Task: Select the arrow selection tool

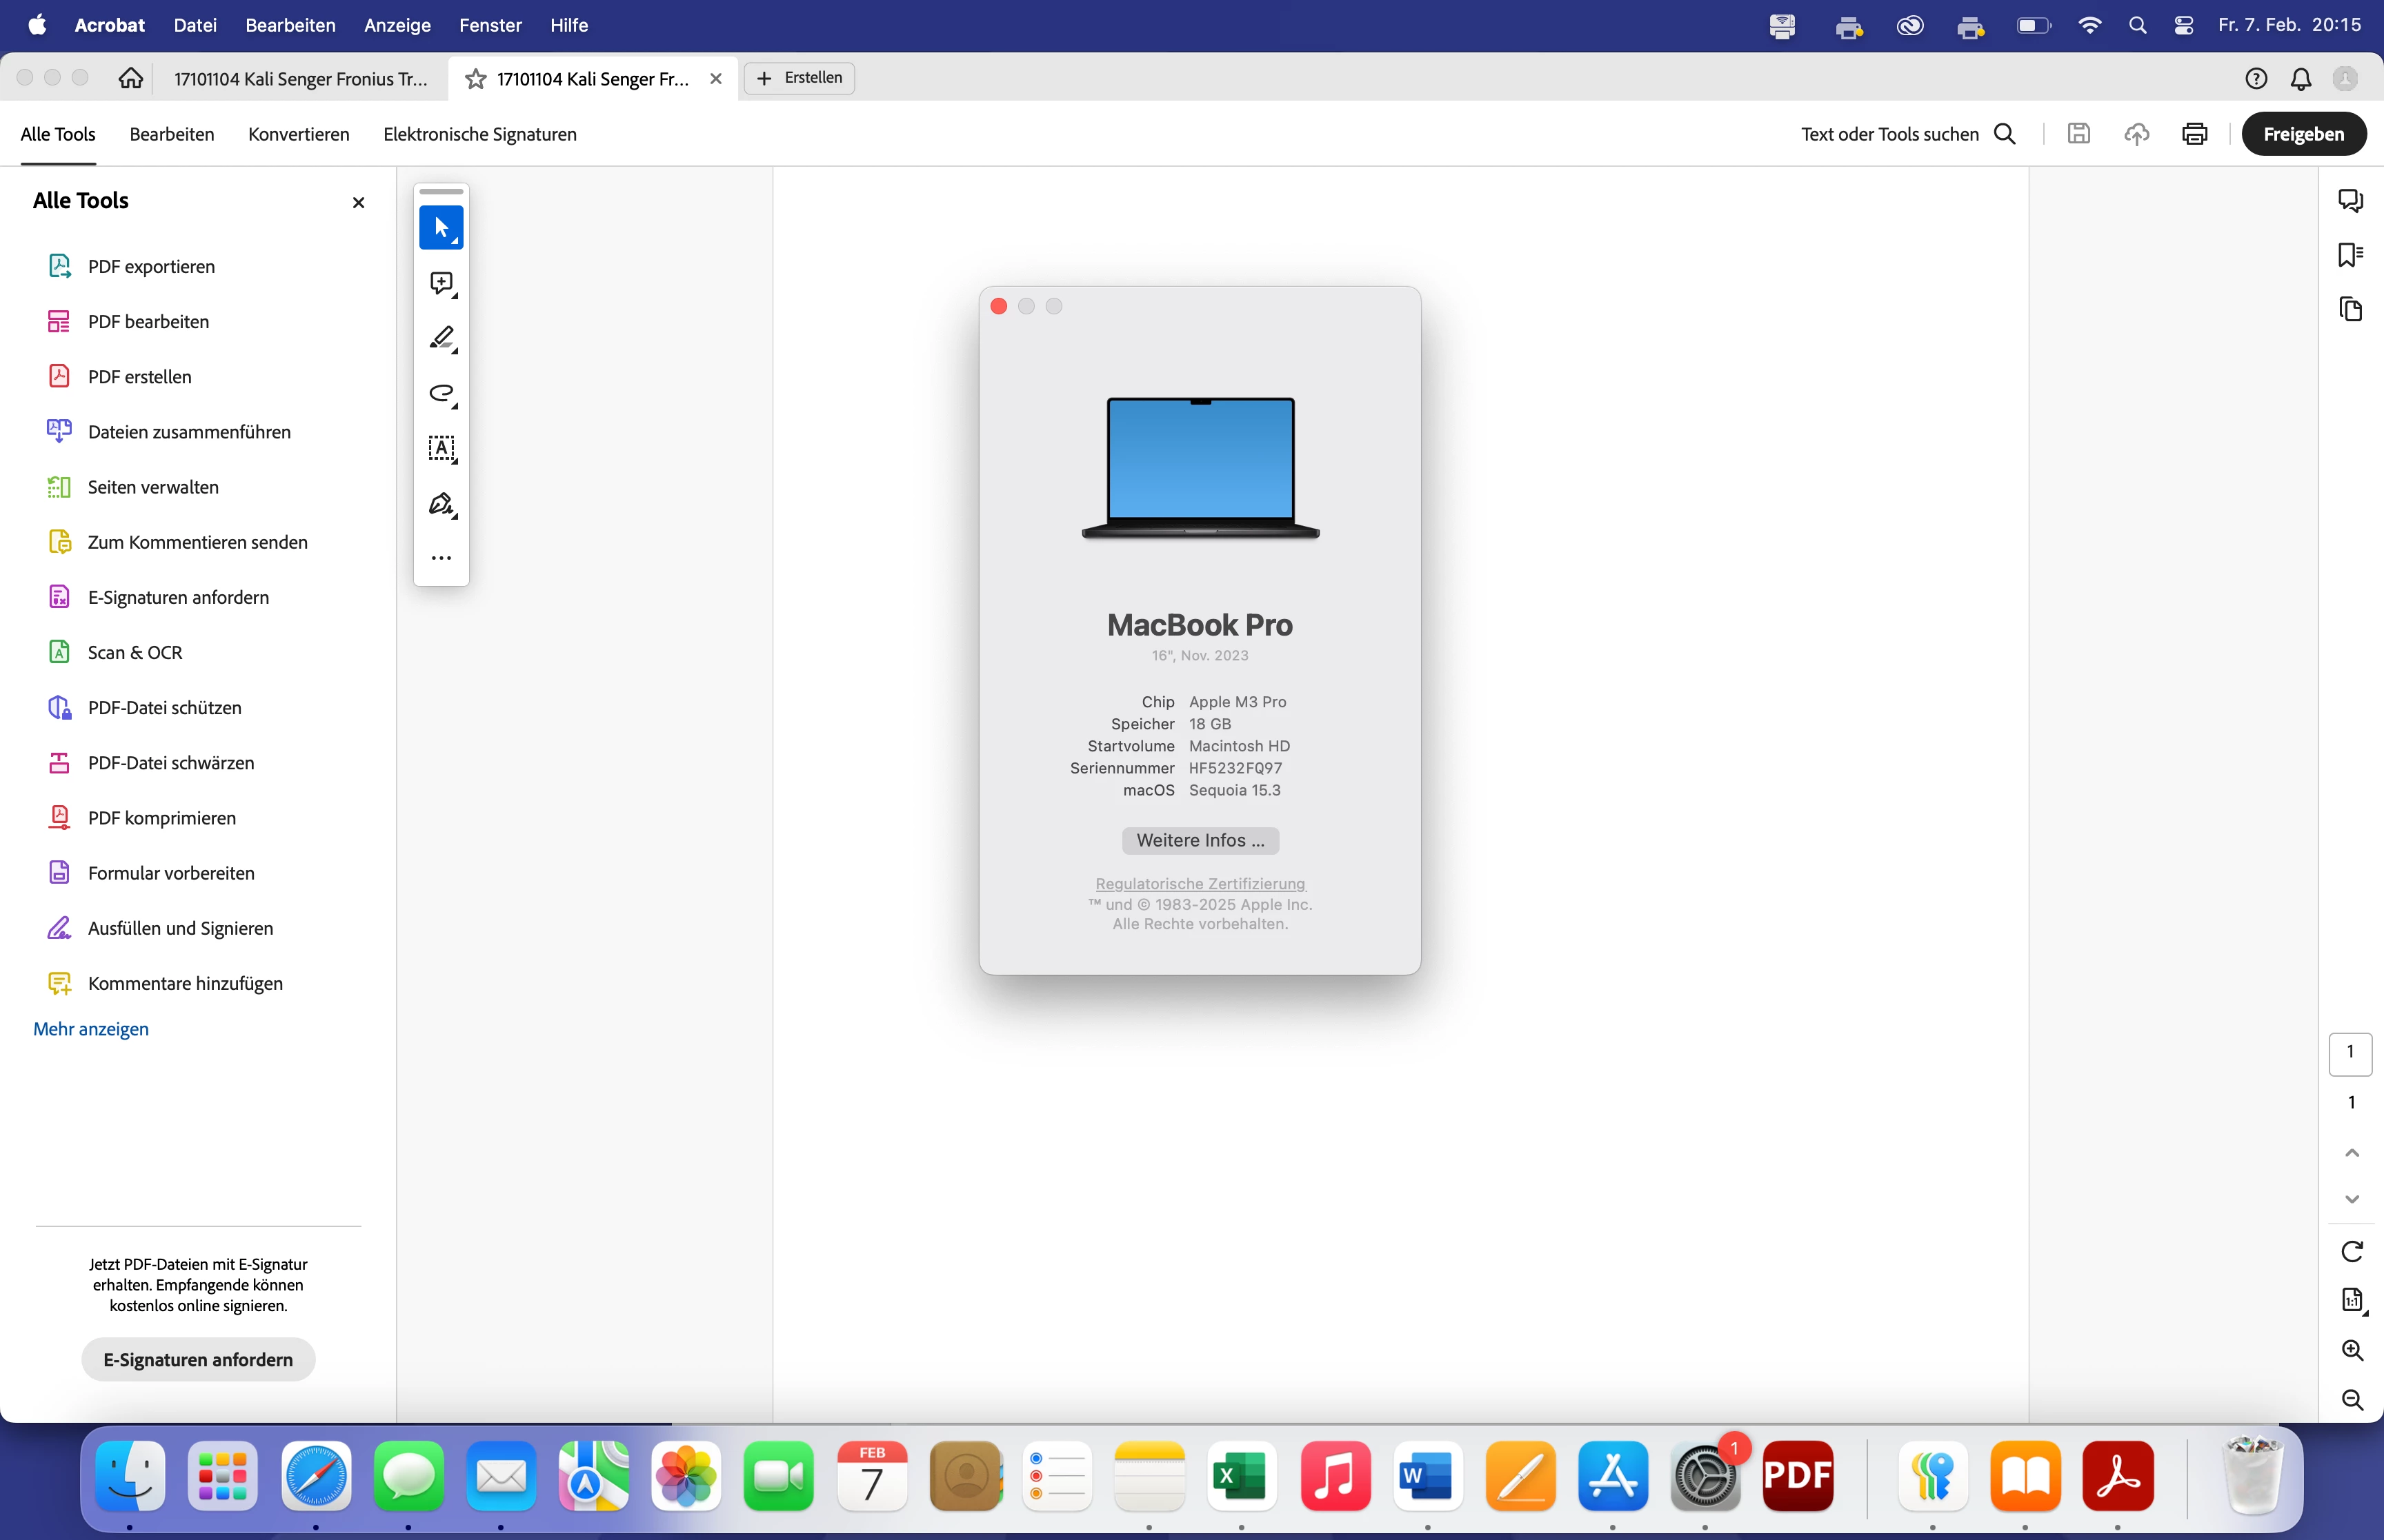Action: tap(441, 228)
